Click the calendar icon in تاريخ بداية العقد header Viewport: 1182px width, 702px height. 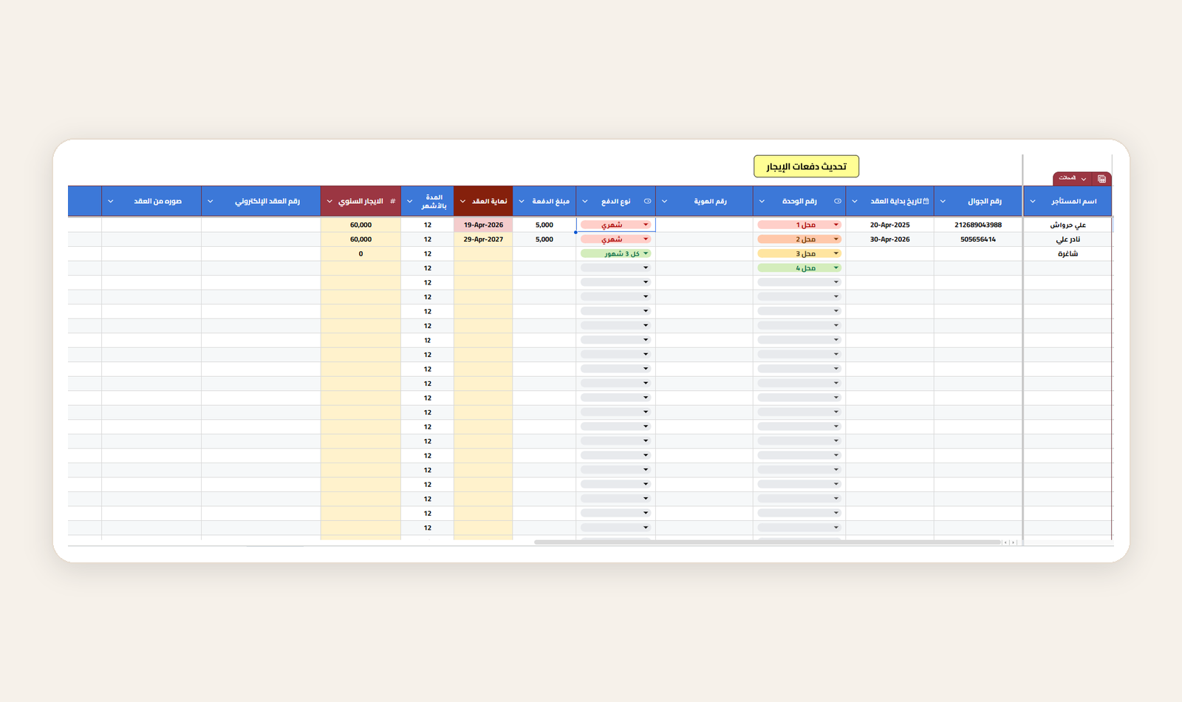click(x=926, y=201)
